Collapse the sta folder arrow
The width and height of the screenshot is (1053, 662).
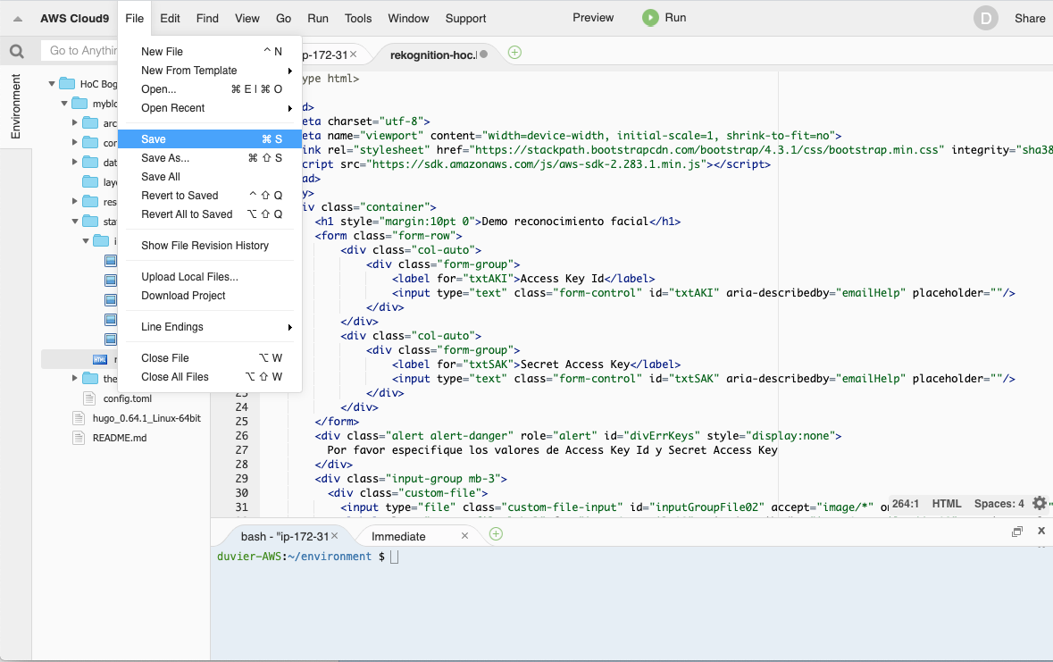pyautogui.click(x=74, y=222)
